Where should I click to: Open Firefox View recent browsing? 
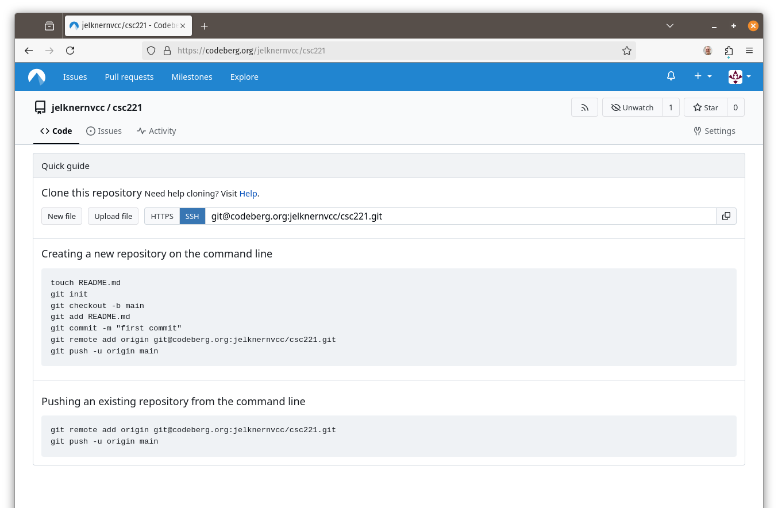tap(49, 26)
